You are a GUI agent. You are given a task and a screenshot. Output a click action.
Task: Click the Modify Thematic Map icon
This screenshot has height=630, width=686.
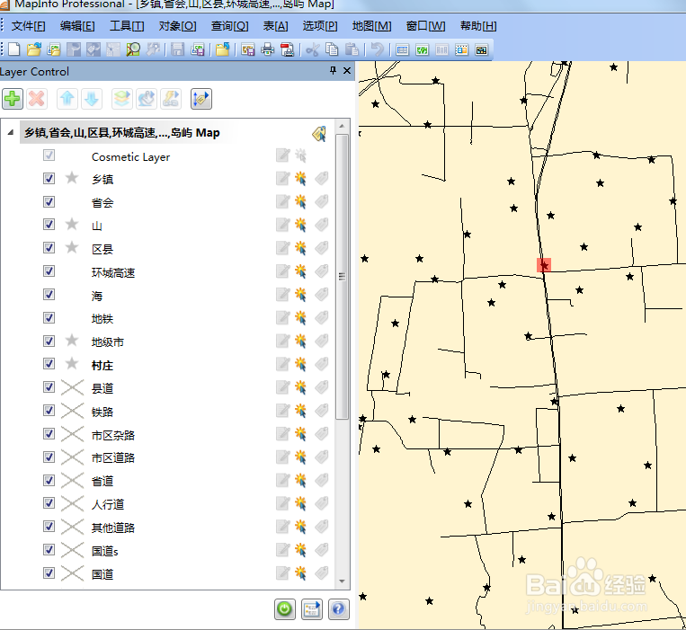pos(147,99)
